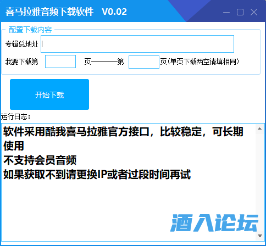This screenshot has height=246, width=266.
Task: Close the 喜马拉雅音频下载软件 window
Action: [x=254, y=12]
